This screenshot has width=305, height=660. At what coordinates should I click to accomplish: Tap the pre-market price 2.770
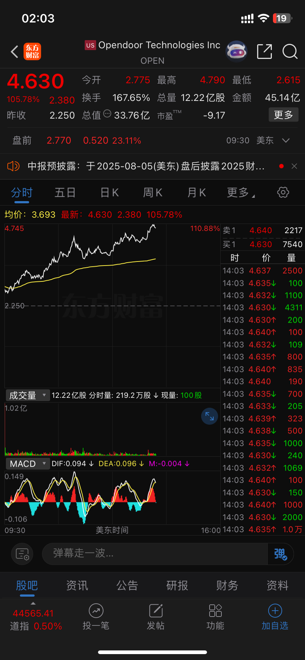[x=59, y=140]
